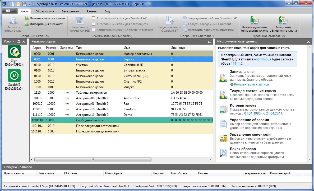314x191 pixels.
Task: Select the Stealth II key icon
Action: click(x=14, y=75)
